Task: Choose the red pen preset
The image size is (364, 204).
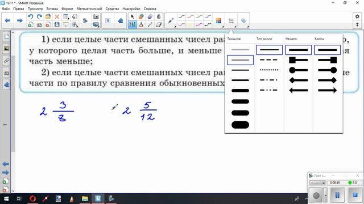Action: (x=191, y=16)
